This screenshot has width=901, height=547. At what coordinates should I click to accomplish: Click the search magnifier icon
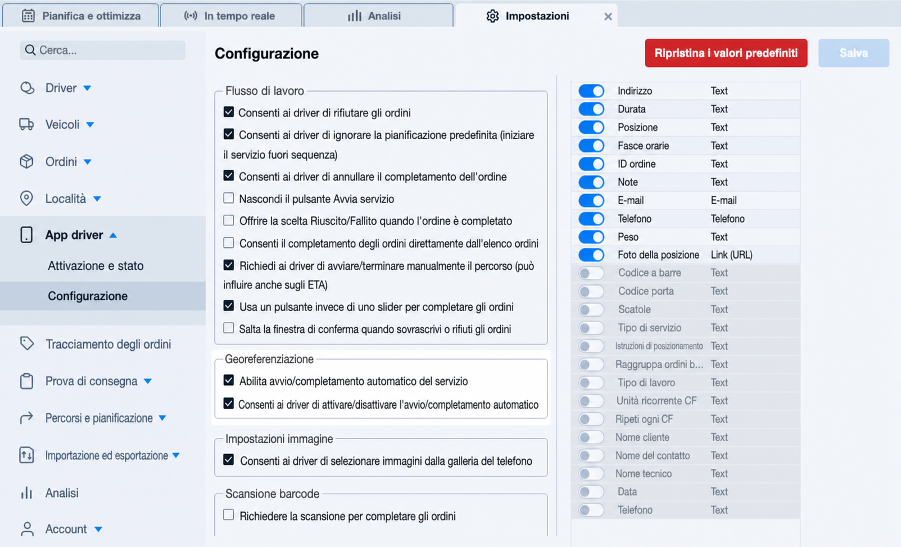click(30, 50)
